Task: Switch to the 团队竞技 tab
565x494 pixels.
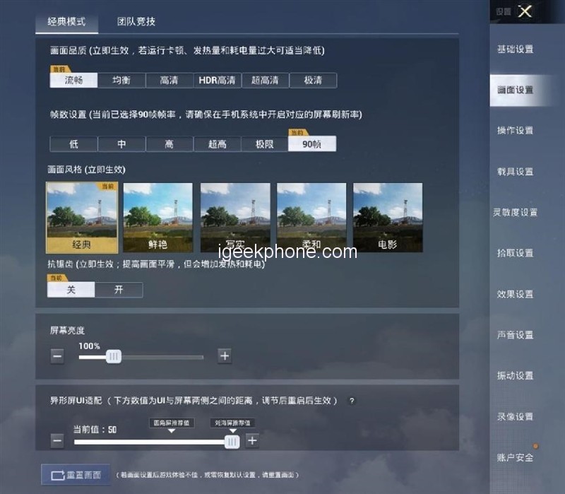Action: click(x=136, y=22)
